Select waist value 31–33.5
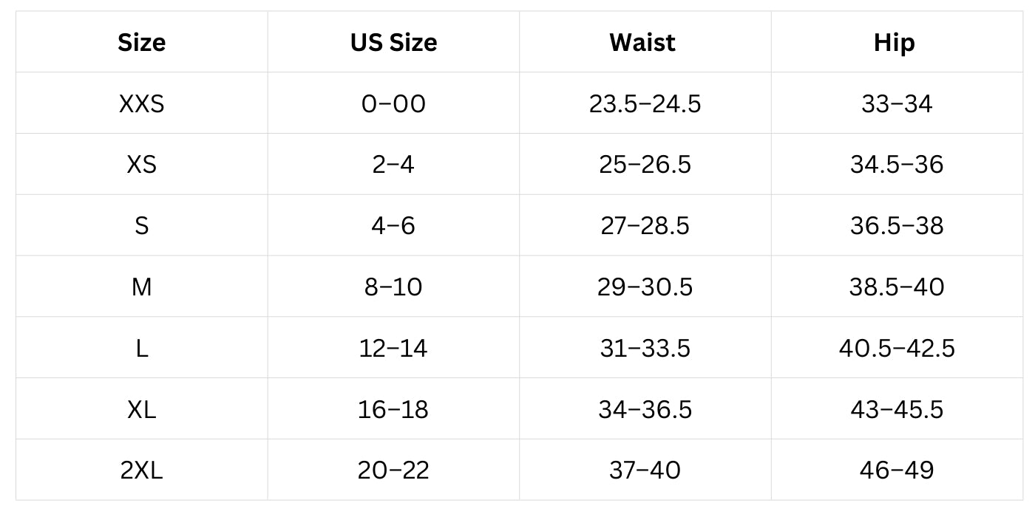 (x=645, y=348)
